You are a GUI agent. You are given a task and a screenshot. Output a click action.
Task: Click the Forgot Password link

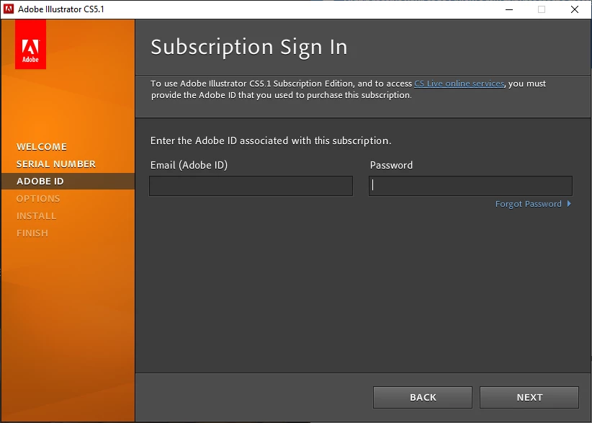[528, 204]
